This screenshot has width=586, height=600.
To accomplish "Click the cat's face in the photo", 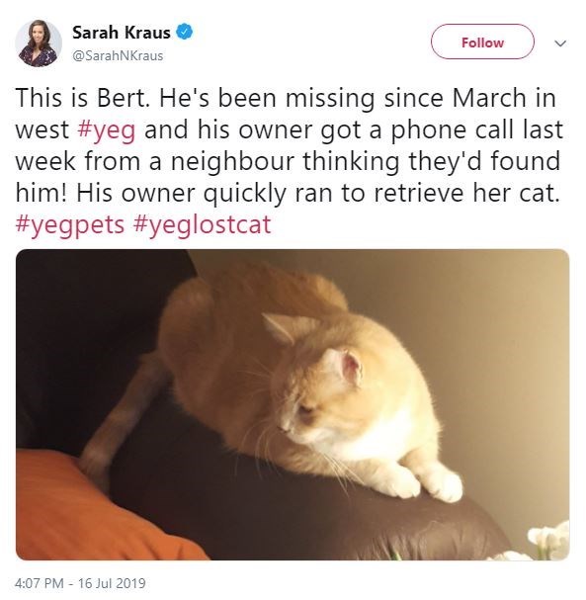I will tap(306, 409).
